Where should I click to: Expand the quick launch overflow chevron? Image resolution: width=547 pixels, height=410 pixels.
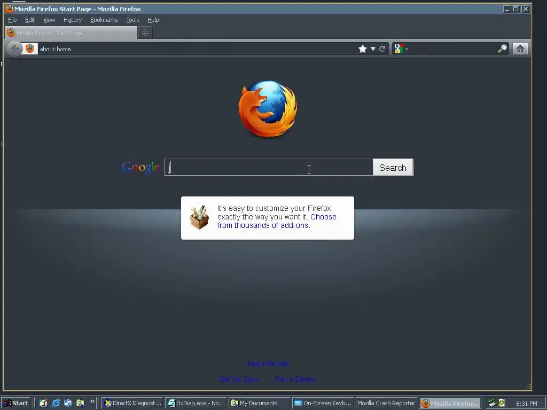pos(92,401)
